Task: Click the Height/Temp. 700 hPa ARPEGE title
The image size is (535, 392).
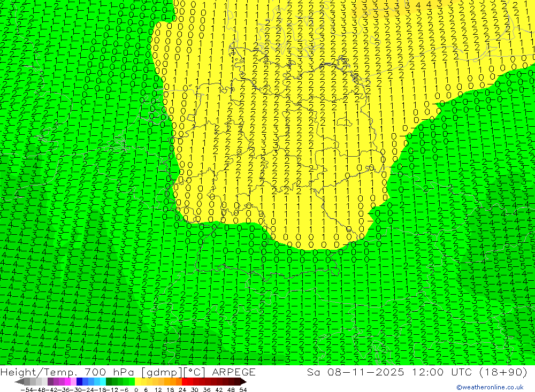Action: [128, 372]
